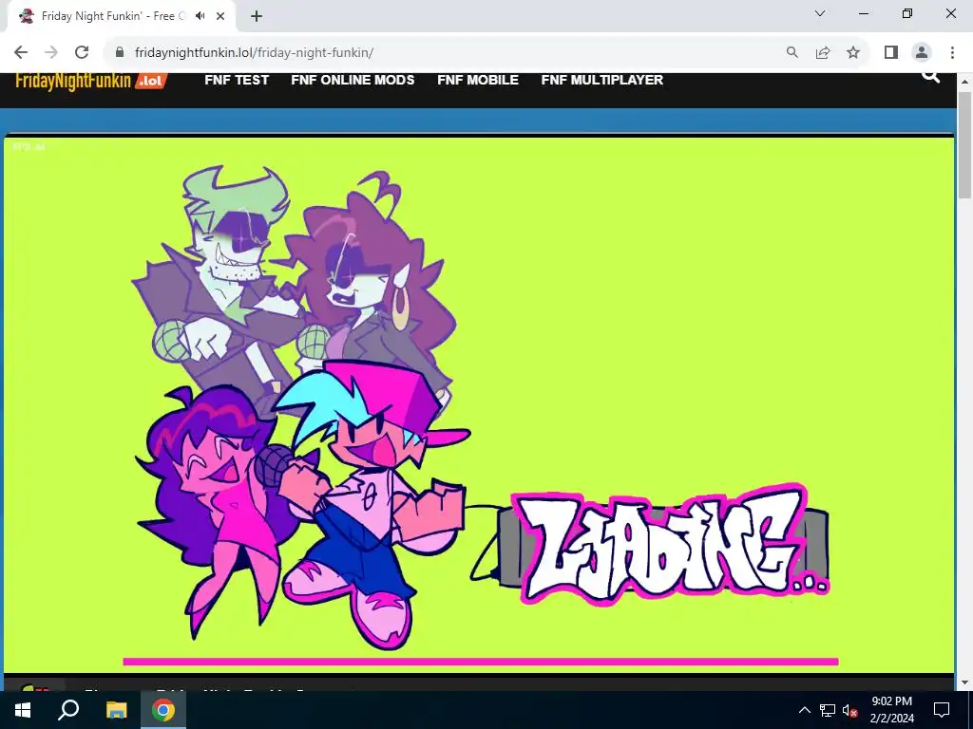
Task: Open the zoom magnifier in address bar
Action: pyautogui.click(x=792, y=53)
